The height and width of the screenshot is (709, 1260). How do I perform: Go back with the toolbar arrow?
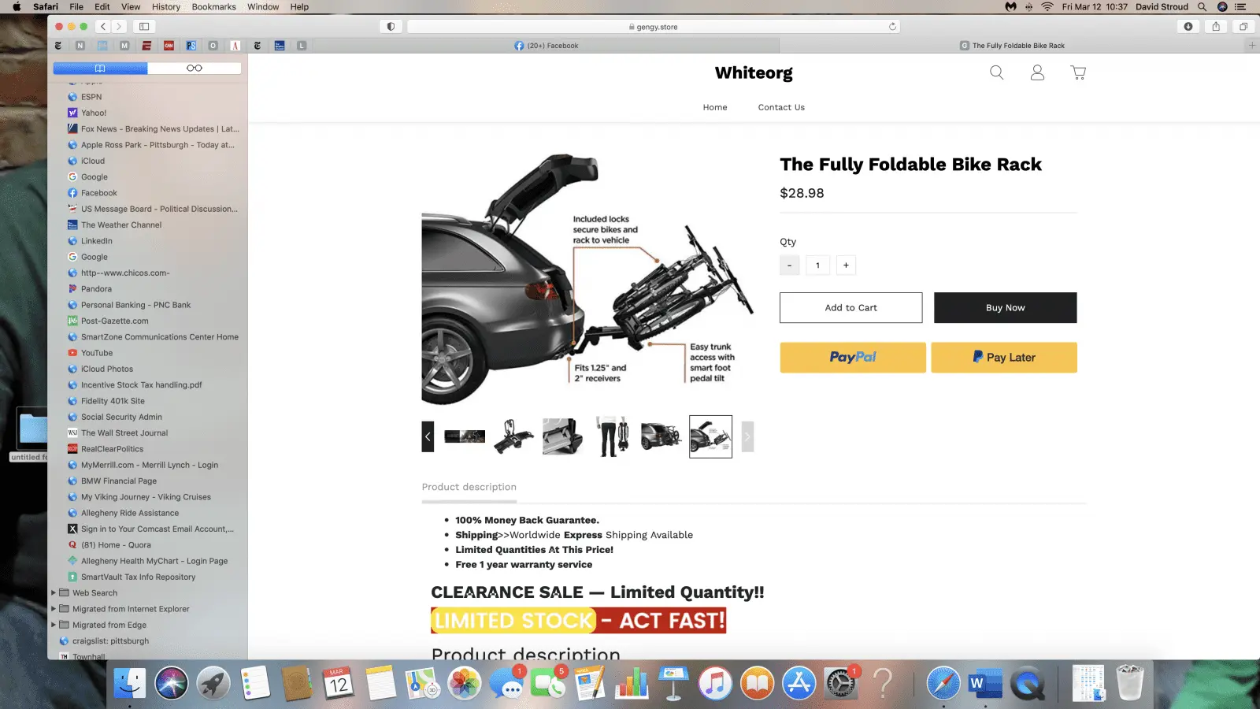(x=102, y=26)
